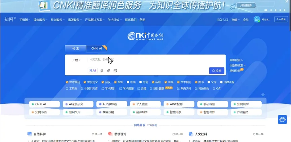The height and width of the screenshot is (142, 291).
Task: Refresh 思想理论 list with 换一换
Action: point(178,134)
